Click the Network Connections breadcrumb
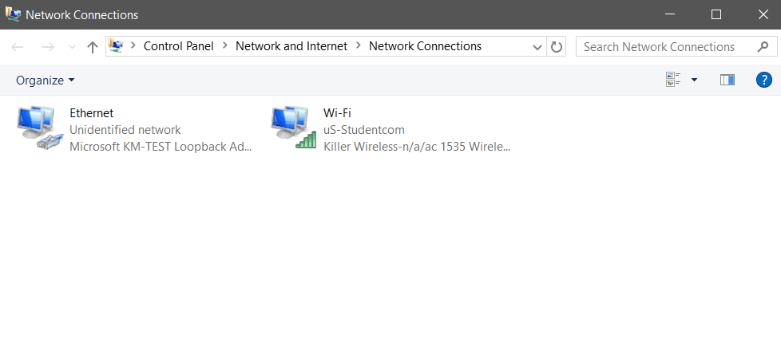 point(425,46)
